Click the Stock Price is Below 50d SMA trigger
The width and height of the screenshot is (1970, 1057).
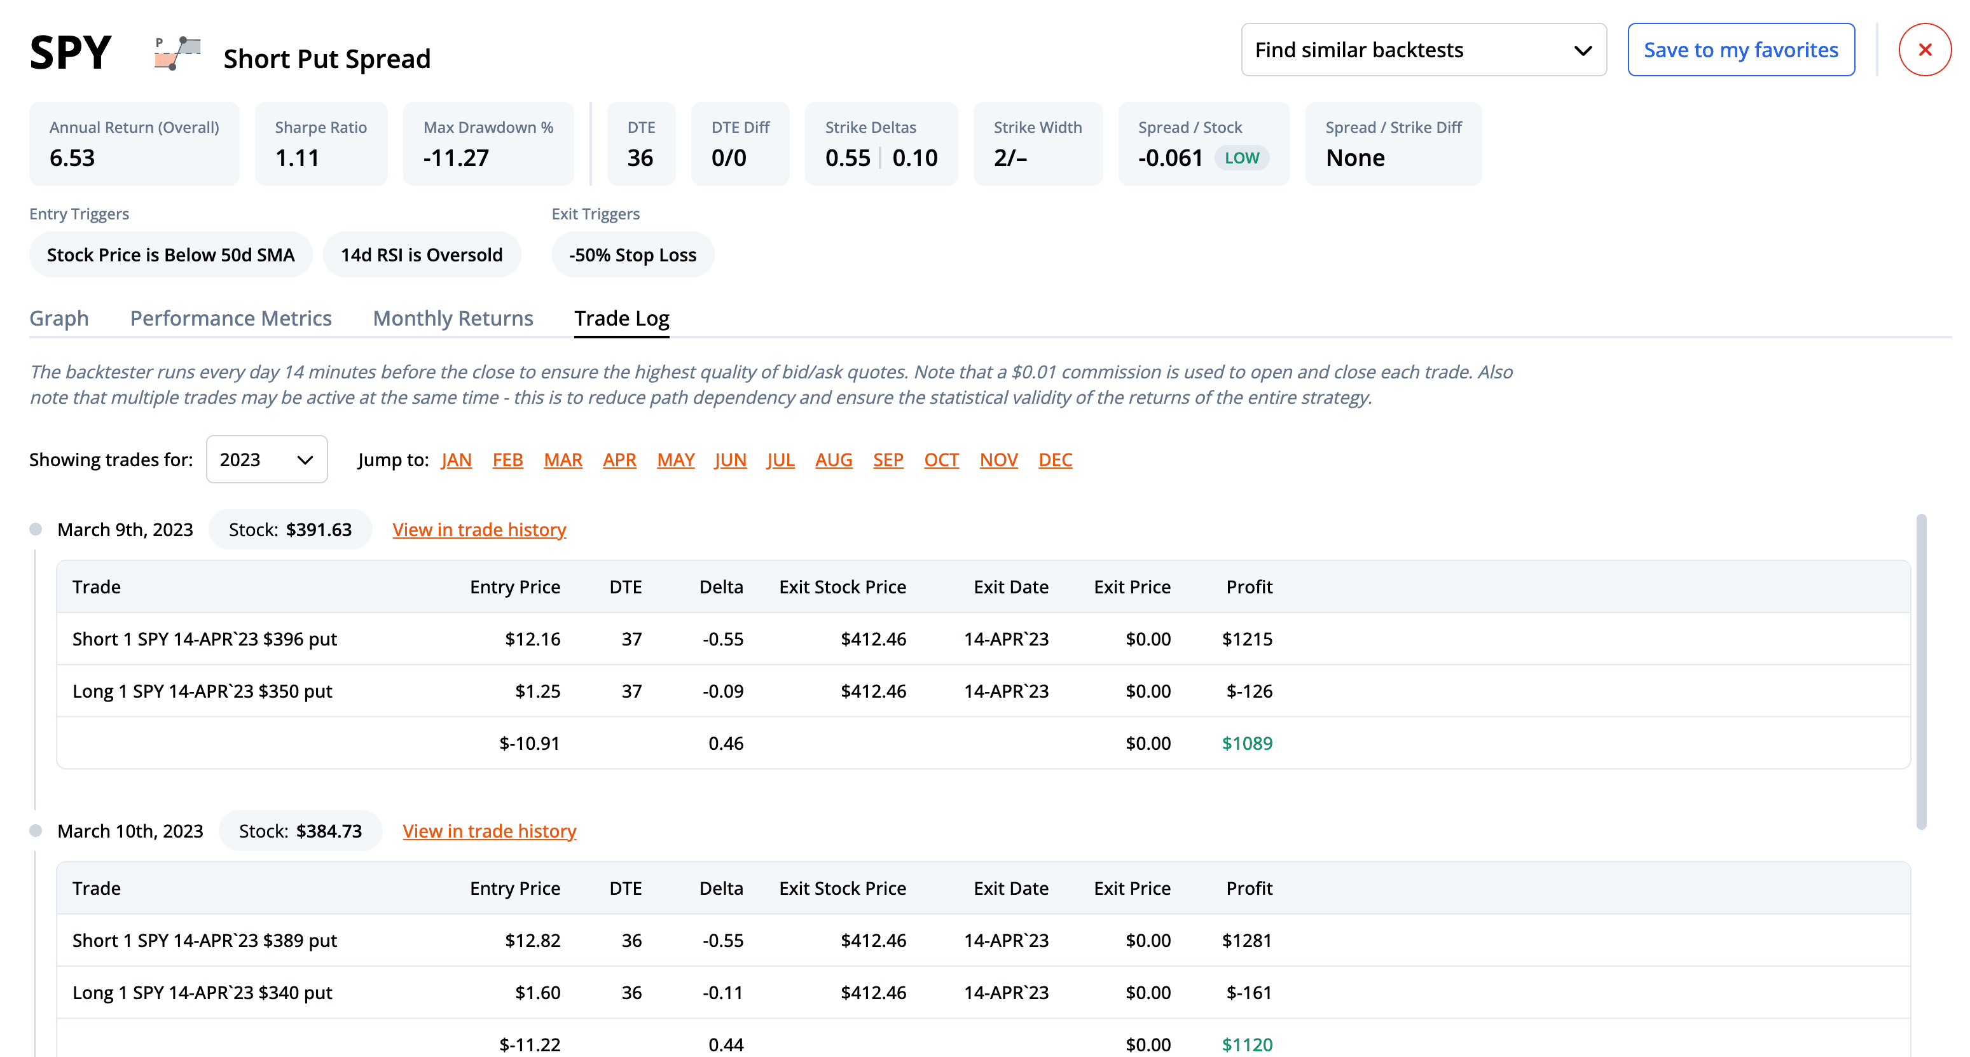point(170,254)
